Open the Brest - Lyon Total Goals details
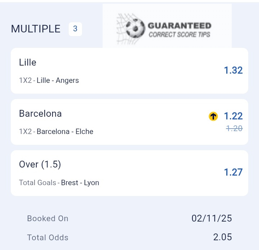Image resolution: width=259 pixels, height=250 pixels. (x=80, y=183)
